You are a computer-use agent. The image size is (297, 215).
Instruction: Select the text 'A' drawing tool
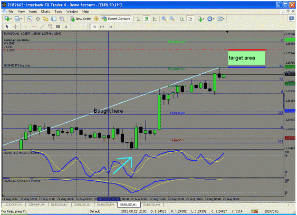66,27
